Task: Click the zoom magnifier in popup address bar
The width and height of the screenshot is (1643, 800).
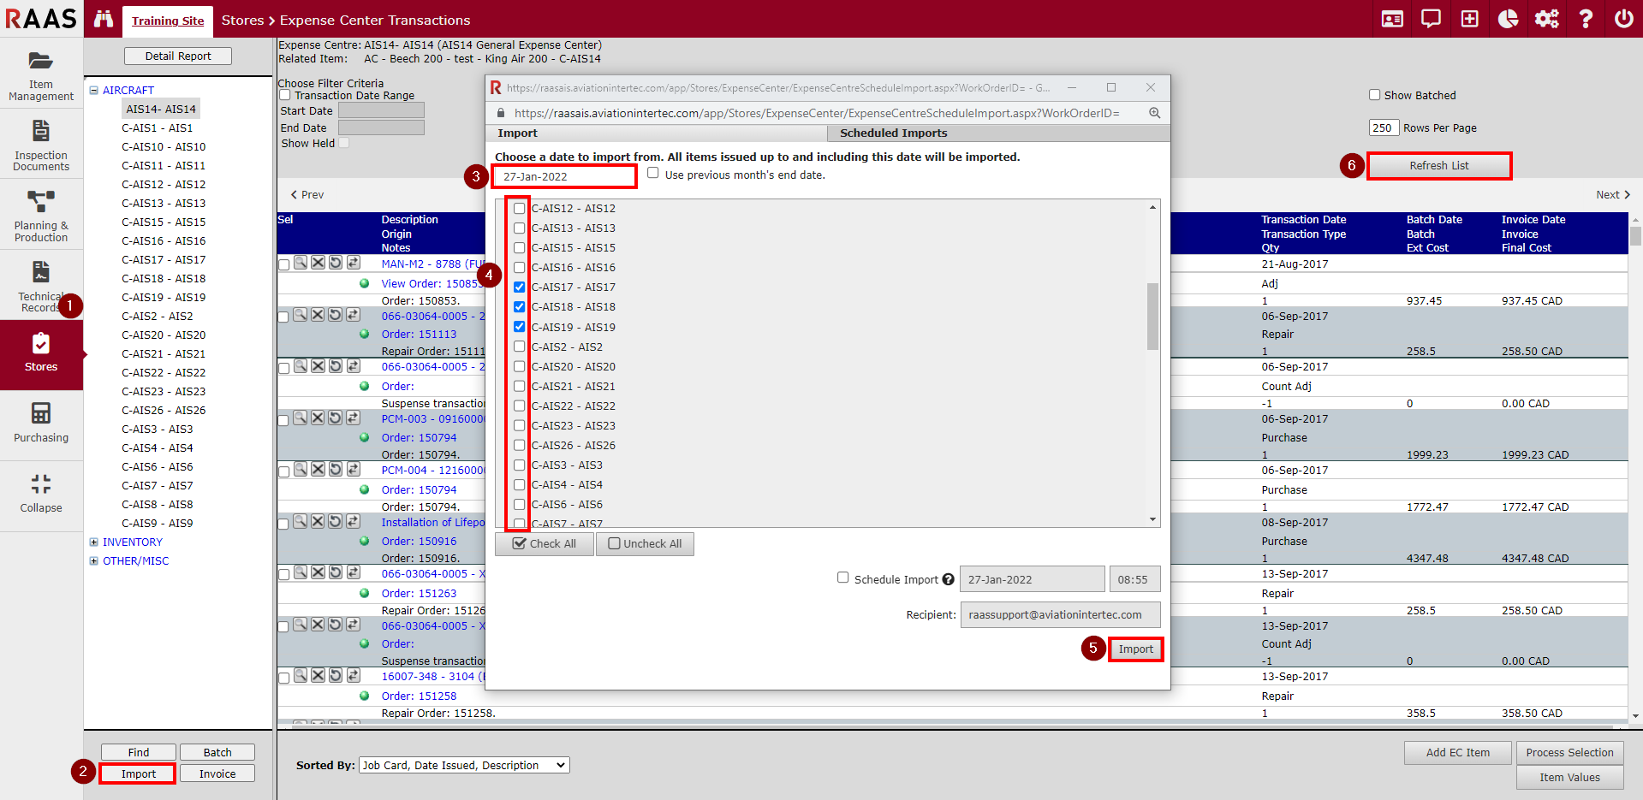Action: coord(1154,113)
